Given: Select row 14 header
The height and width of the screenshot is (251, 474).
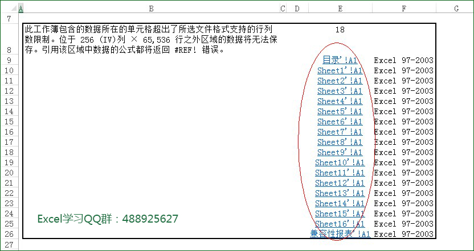Looking at the screenshot, I should (x=9, y=111).
